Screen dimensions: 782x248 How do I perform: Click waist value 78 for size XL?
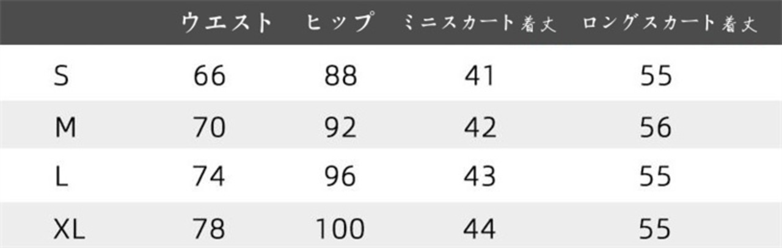click(210, 230)
